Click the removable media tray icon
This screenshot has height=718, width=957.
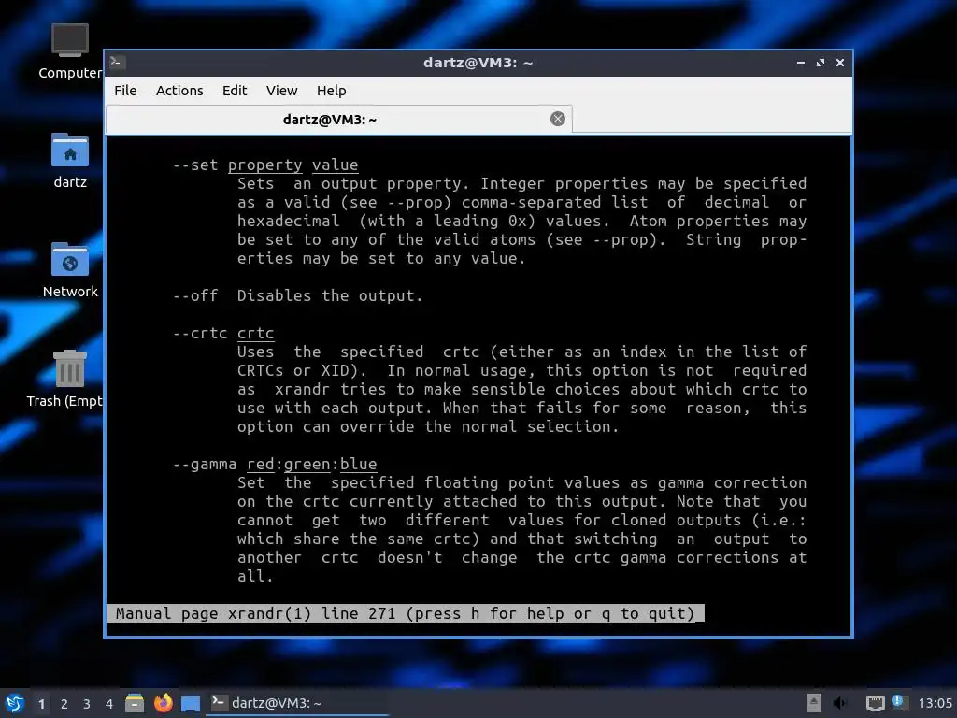coord(814,703)
